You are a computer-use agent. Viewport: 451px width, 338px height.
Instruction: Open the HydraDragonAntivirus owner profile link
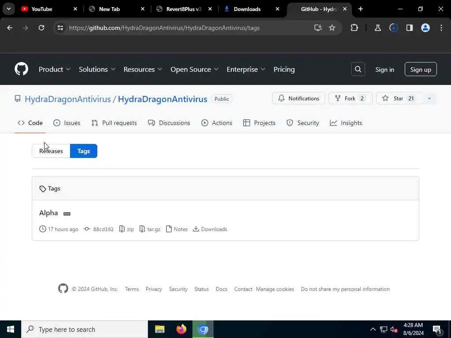point(67,99)
